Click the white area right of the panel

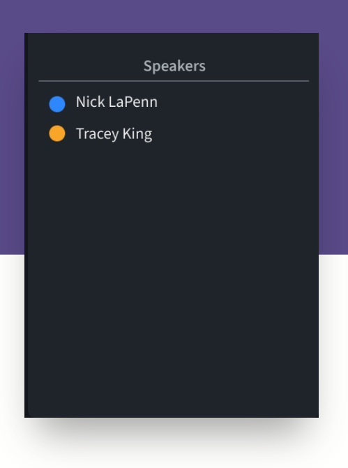(333, 335)
